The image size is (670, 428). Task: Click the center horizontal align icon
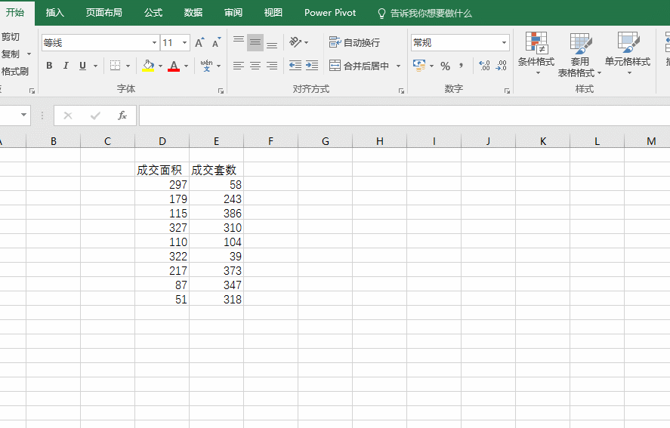255,66
